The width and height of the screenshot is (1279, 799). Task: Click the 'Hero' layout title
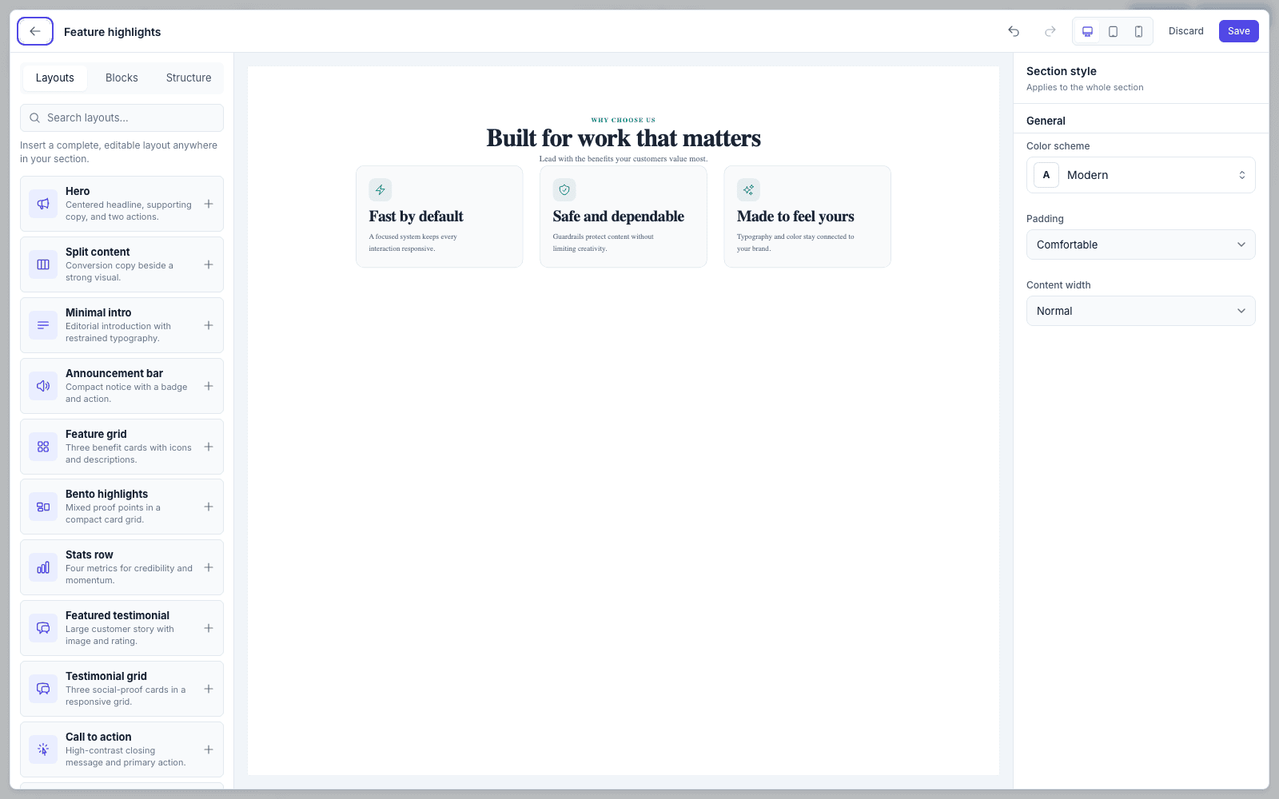[78, 191]
